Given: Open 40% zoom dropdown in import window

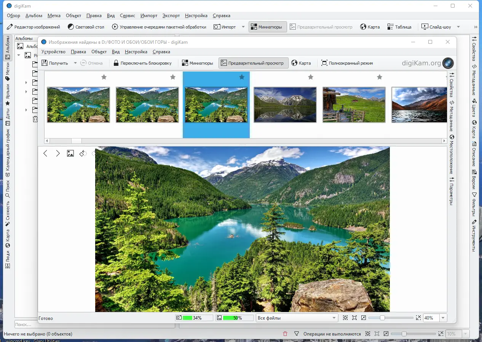Looking at the screenshot, I should 444,318.
